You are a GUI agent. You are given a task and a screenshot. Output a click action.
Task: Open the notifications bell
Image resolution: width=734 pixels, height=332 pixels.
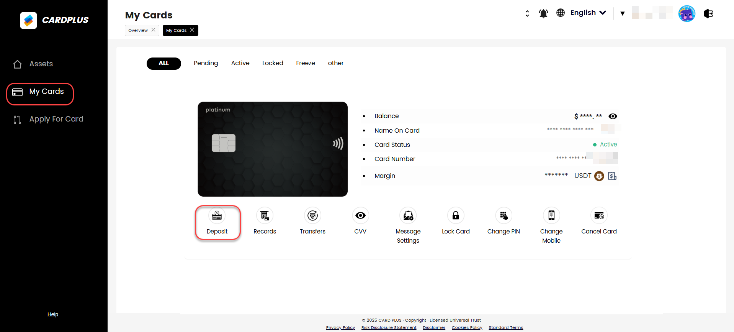click(x=543, y=13)
